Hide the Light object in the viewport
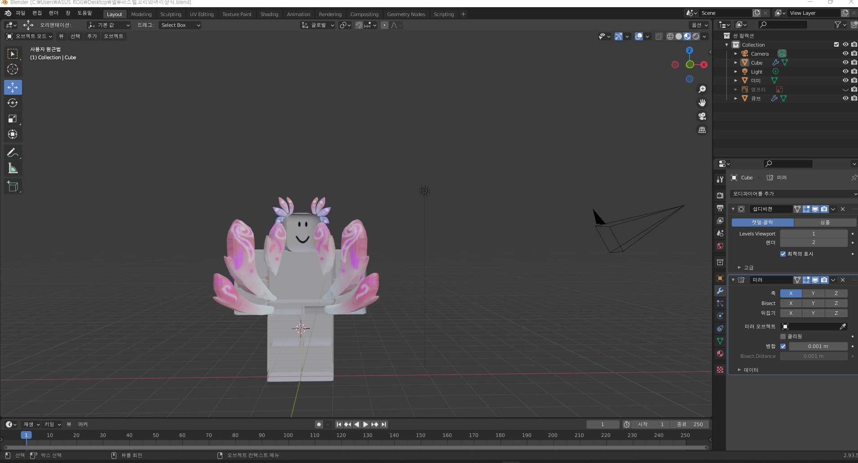 (x=846, y=71)
